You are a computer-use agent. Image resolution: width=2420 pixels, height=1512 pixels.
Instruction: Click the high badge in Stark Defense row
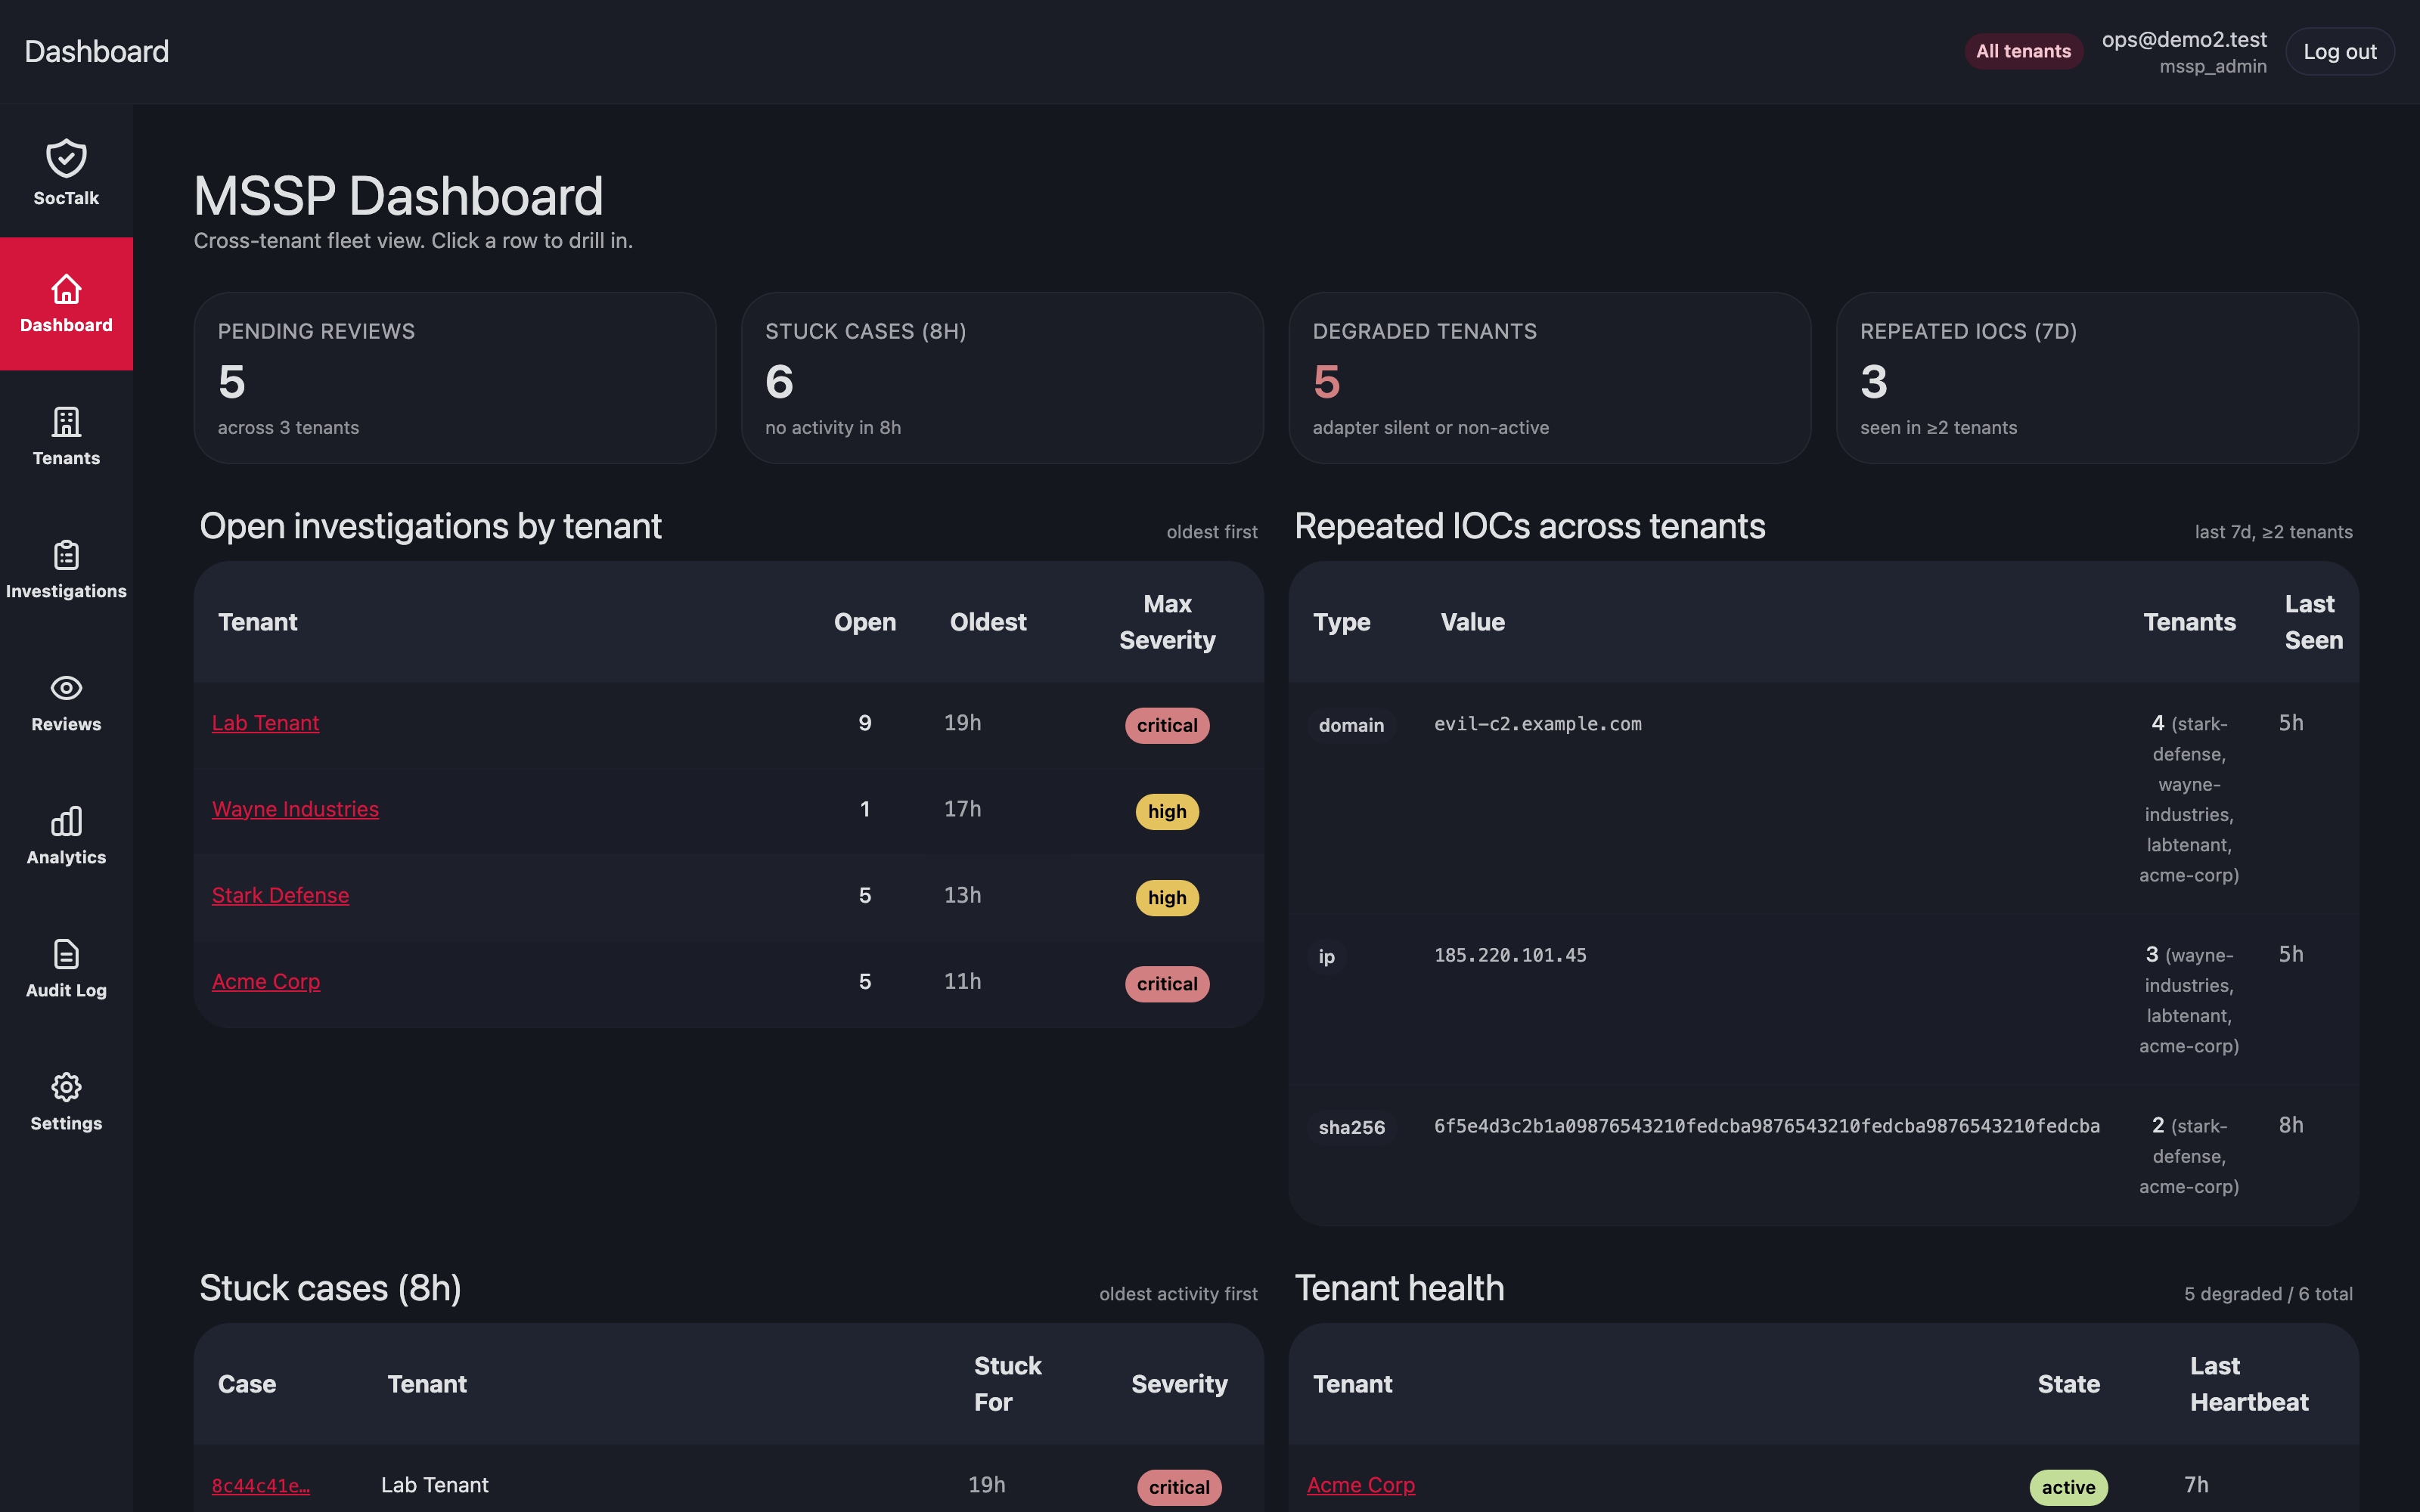[1167, 897]
